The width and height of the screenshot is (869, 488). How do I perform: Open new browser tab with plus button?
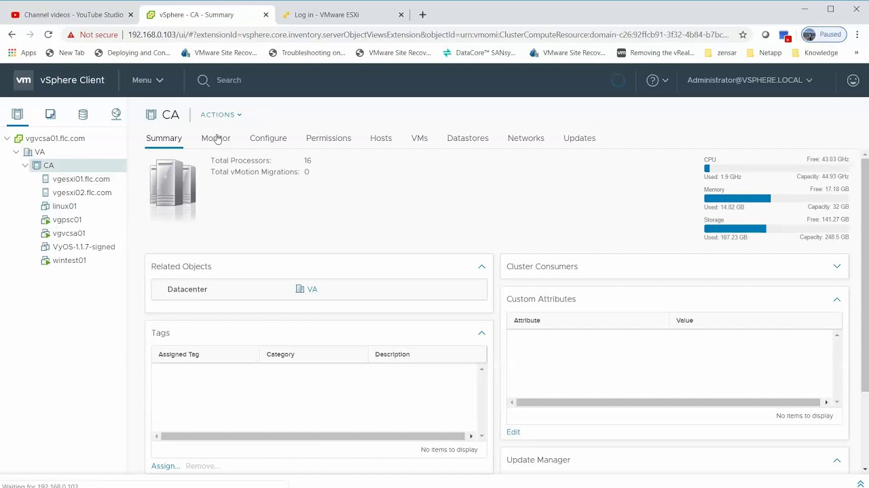click(x=422, y=14)
